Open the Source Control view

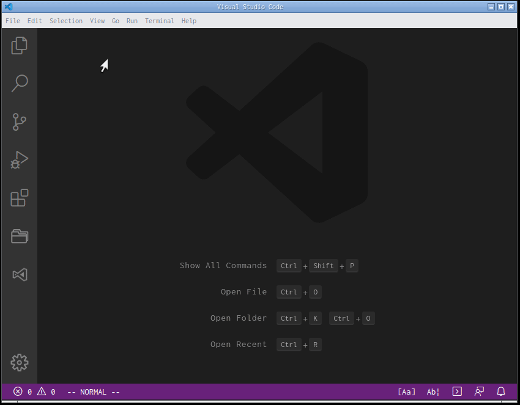click(x=19, y=122)
